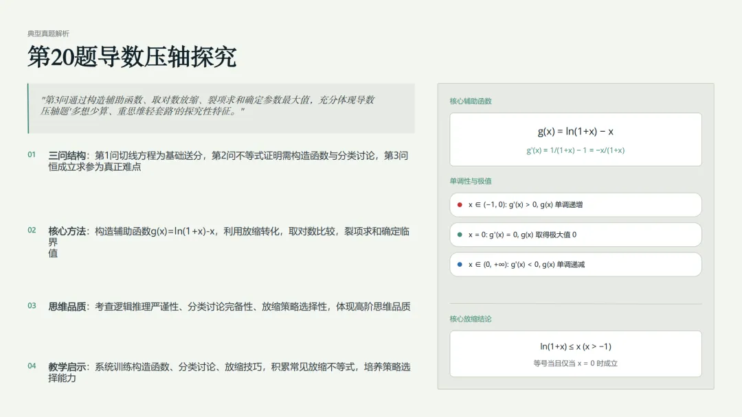Click the row text x ∈ (0, +∞) 单调递减

527,265
